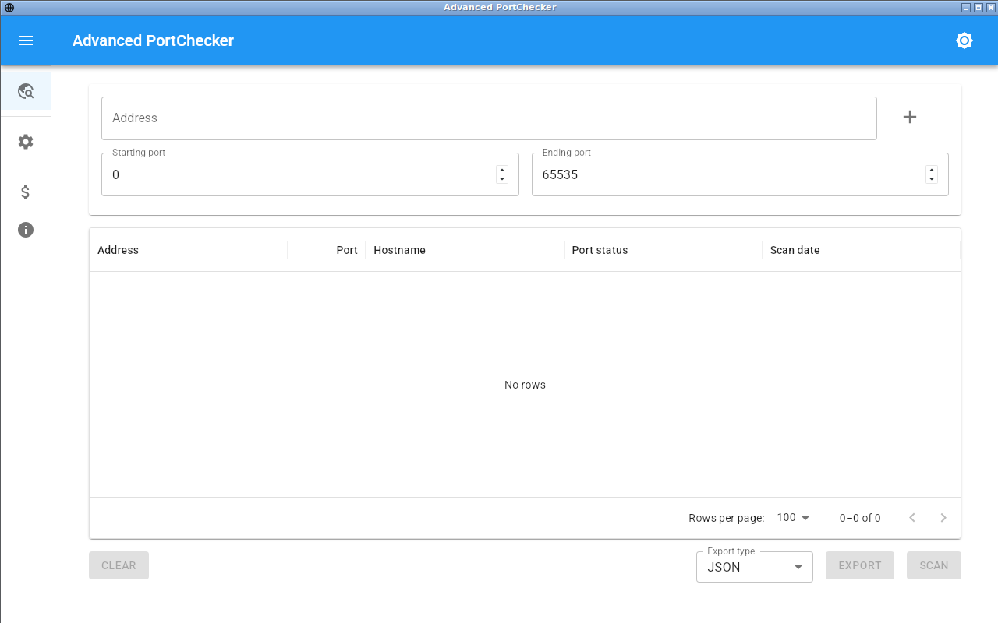This screenshot has width=998, height=623.
Task: Toggle the light/dark theme icon
Action: [x=964, y=40]
